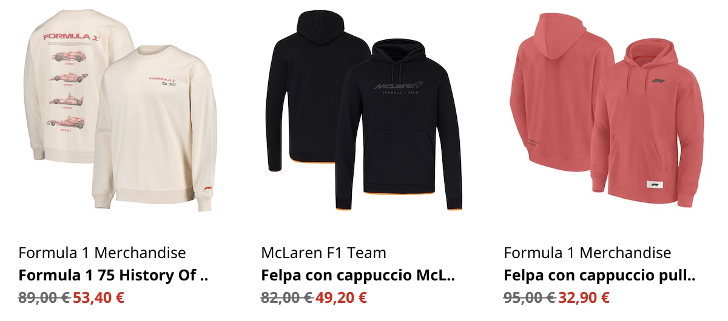Open the pink pullover hoodie product image
The height and width of the screenshot is (321, 728).
(607, 110)
